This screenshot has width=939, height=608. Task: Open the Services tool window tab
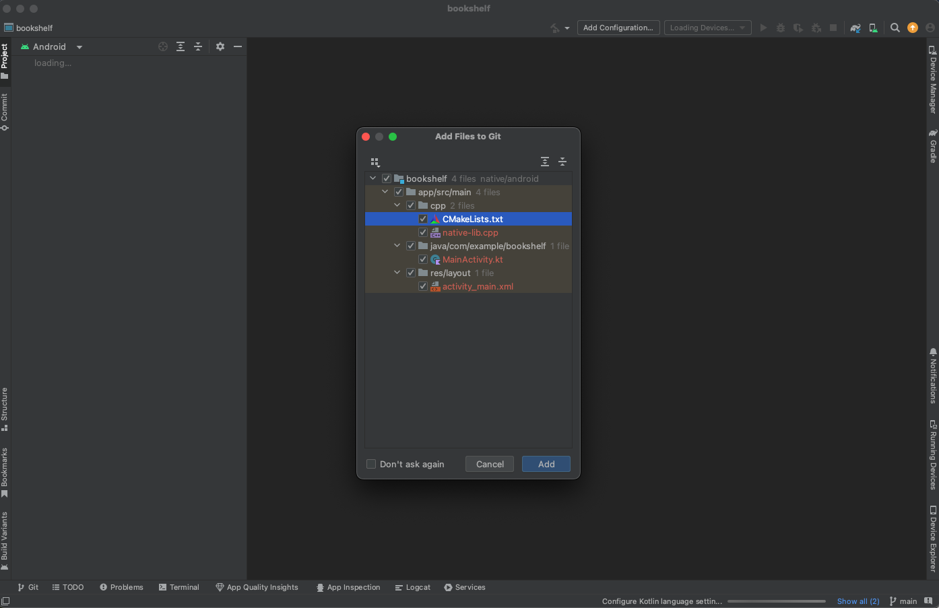[465, 587]
